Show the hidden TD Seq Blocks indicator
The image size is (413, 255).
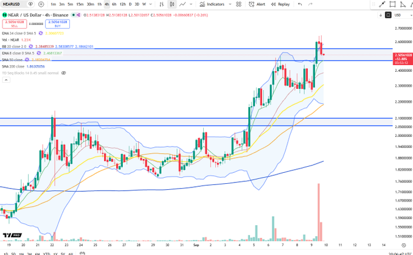(63, 73)
